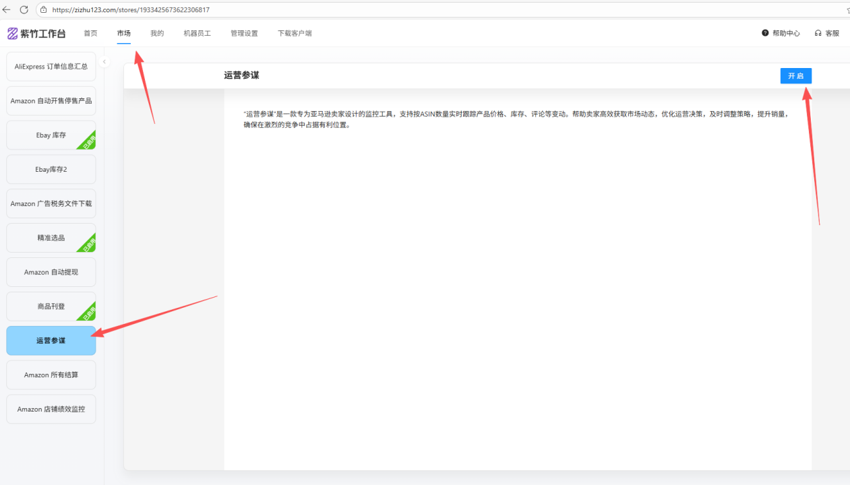This screenshot has height=485, width=850.
Task: Click the 运营参谋 page heading
Action: click(x=241, y=75)
